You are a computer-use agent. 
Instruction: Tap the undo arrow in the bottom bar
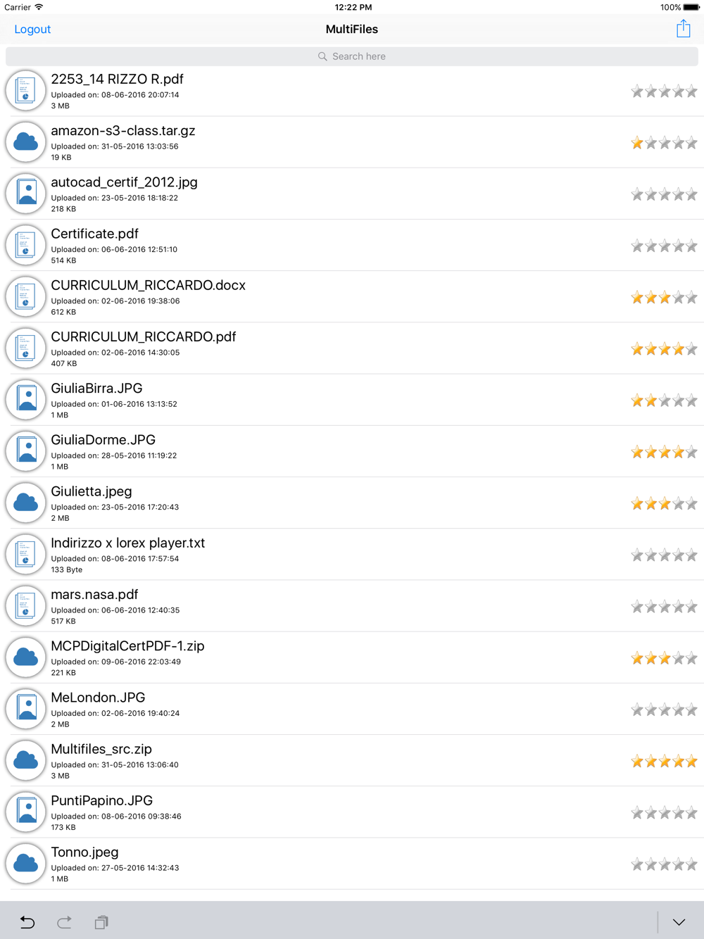27,922
